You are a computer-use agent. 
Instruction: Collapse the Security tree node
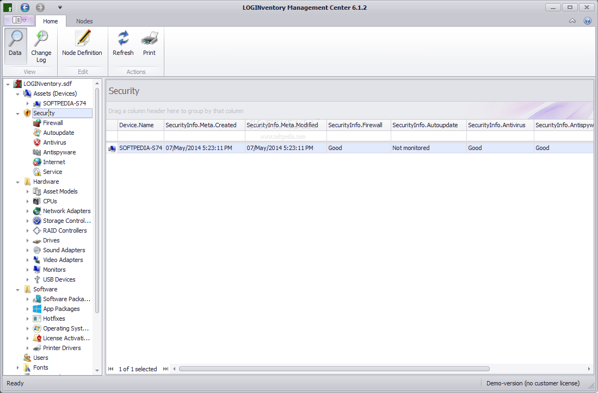17,114
